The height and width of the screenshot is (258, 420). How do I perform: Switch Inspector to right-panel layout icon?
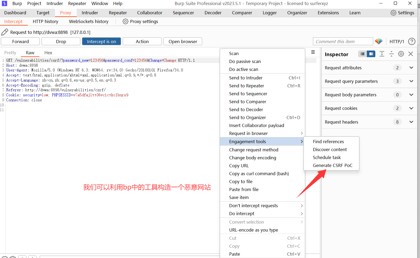point(371,54)
